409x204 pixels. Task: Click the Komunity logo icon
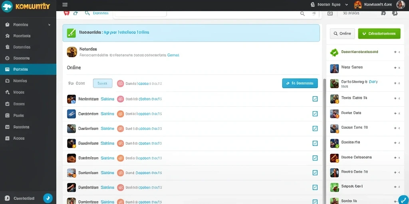point(7,6)
